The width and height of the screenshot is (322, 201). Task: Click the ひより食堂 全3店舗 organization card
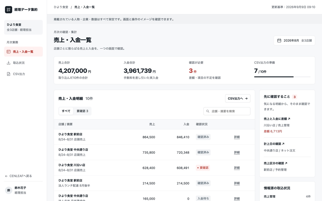(23, 27)
